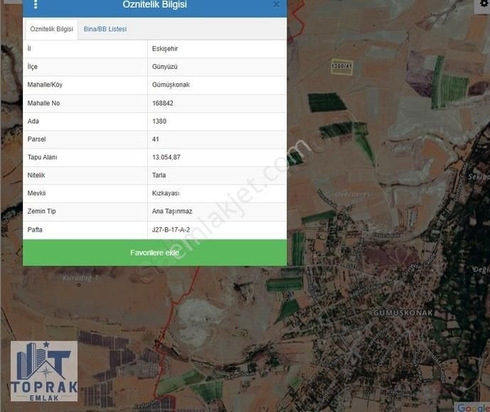Click the Nitelik value Tarla
The height and width of the screenshot is (412, 490).
tap(159, 175)
